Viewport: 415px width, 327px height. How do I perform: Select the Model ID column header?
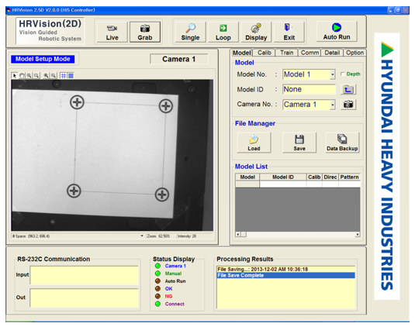tap(283, 177)
